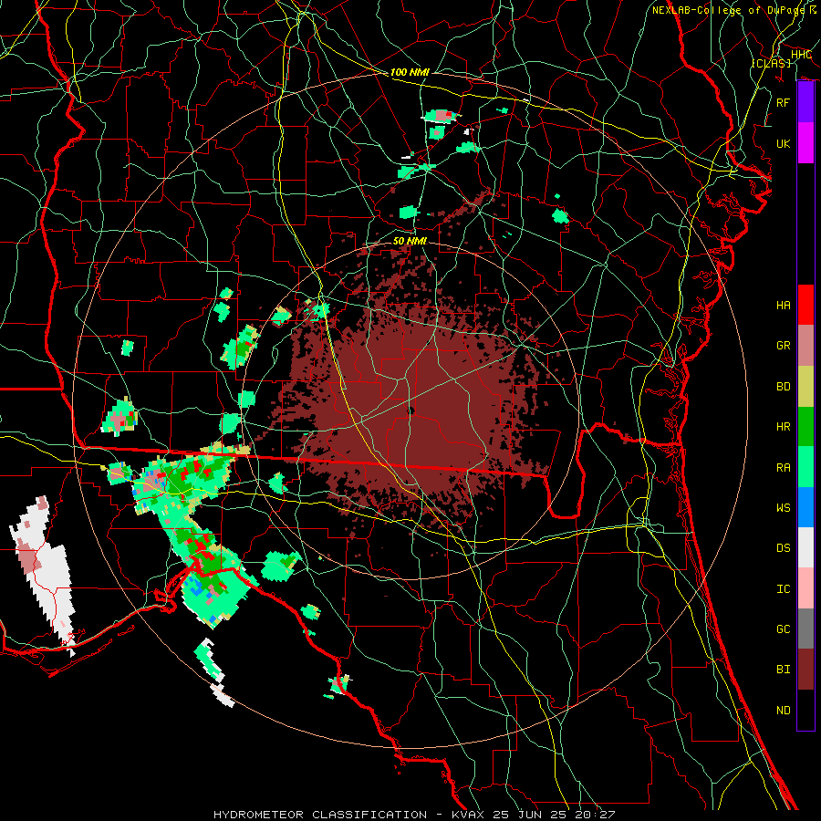Click the HHC product code text
Screen dimensions: 821x821
(x=801, y=55)
